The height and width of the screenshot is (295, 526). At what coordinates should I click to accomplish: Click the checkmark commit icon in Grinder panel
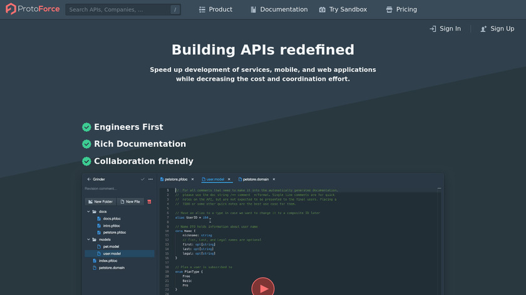[x=143, y=179]
